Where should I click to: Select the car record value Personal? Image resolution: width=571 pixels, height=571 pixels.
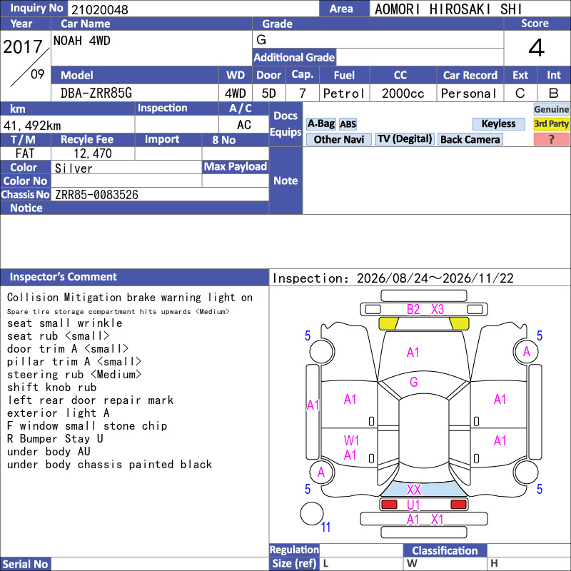pyautogui.click(x=469, y=94)
